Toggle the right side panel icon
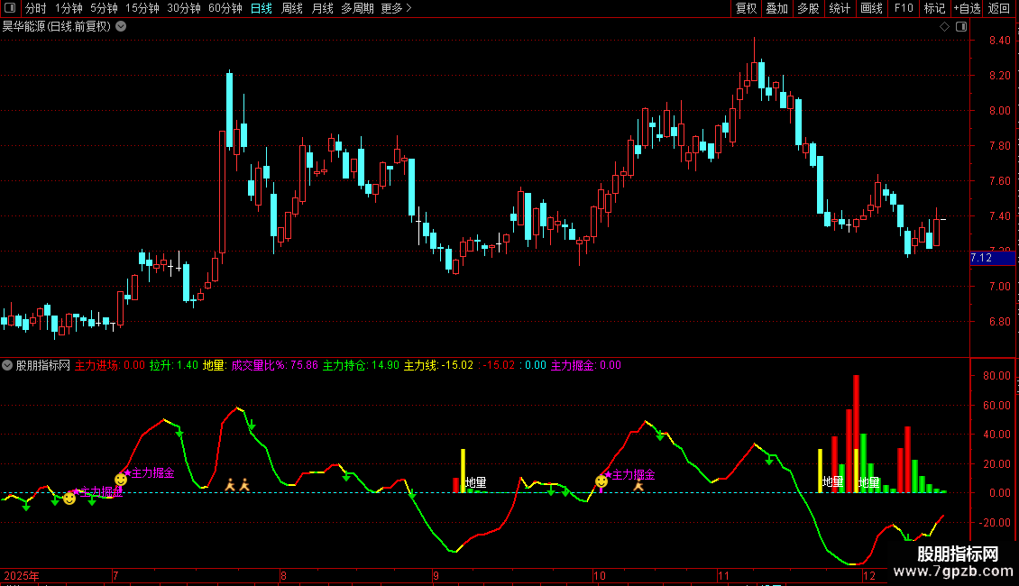The height and width of the screenshot is (586, 1019). pyautogui.click(x=961, y=27)
